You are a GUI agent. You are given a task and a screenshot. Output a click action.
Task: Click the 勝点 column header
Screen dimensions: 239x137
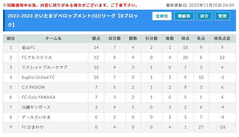[96, 39]
